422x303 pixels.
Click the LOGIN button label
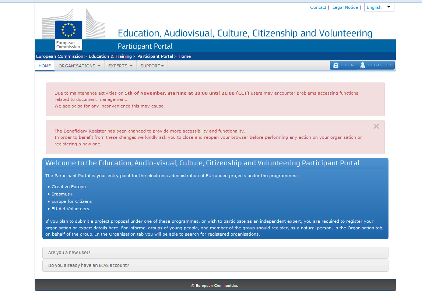tap(348, 65)
